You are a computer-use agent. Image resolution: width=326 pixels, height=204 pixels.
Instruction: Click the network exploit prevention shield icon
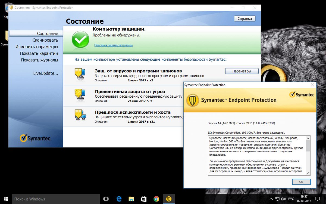click(80, 115)
